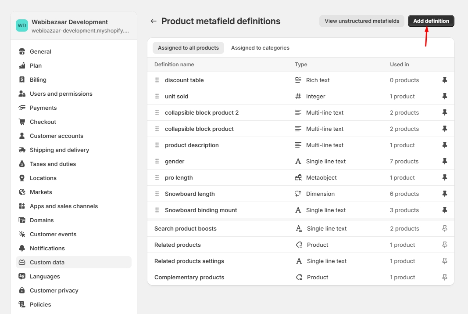The image size is (468, 314).
Task: Click the drag handle for discount table
Action: tap(157, 80)
